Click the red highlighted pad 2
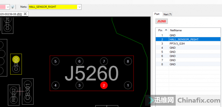This screenshot has height=107, width=222. coord(104,85)
